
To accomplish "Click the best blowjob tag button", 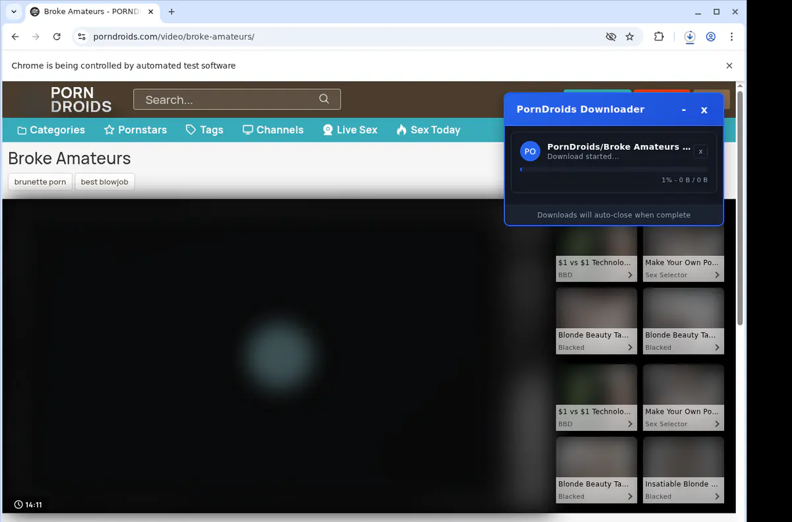I will pos(105,182).
